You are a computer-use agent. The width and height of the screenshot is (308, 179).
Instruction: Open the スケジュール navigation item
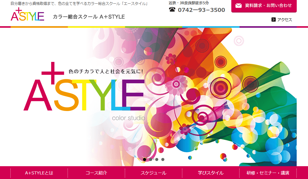pos(153,173)
